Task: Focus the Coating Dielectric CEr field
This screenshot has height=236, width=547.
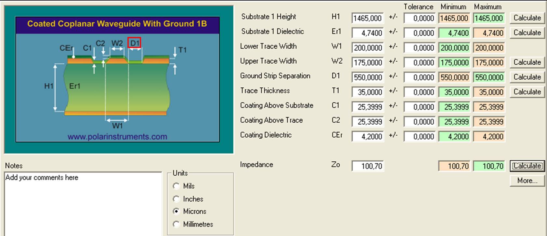Action: point(368,137)
